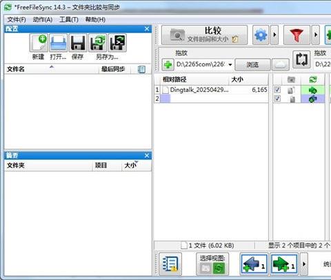Uncheck the checkbox for row 1
This screenshot has width=331, height=280.
tap(277, 90)
